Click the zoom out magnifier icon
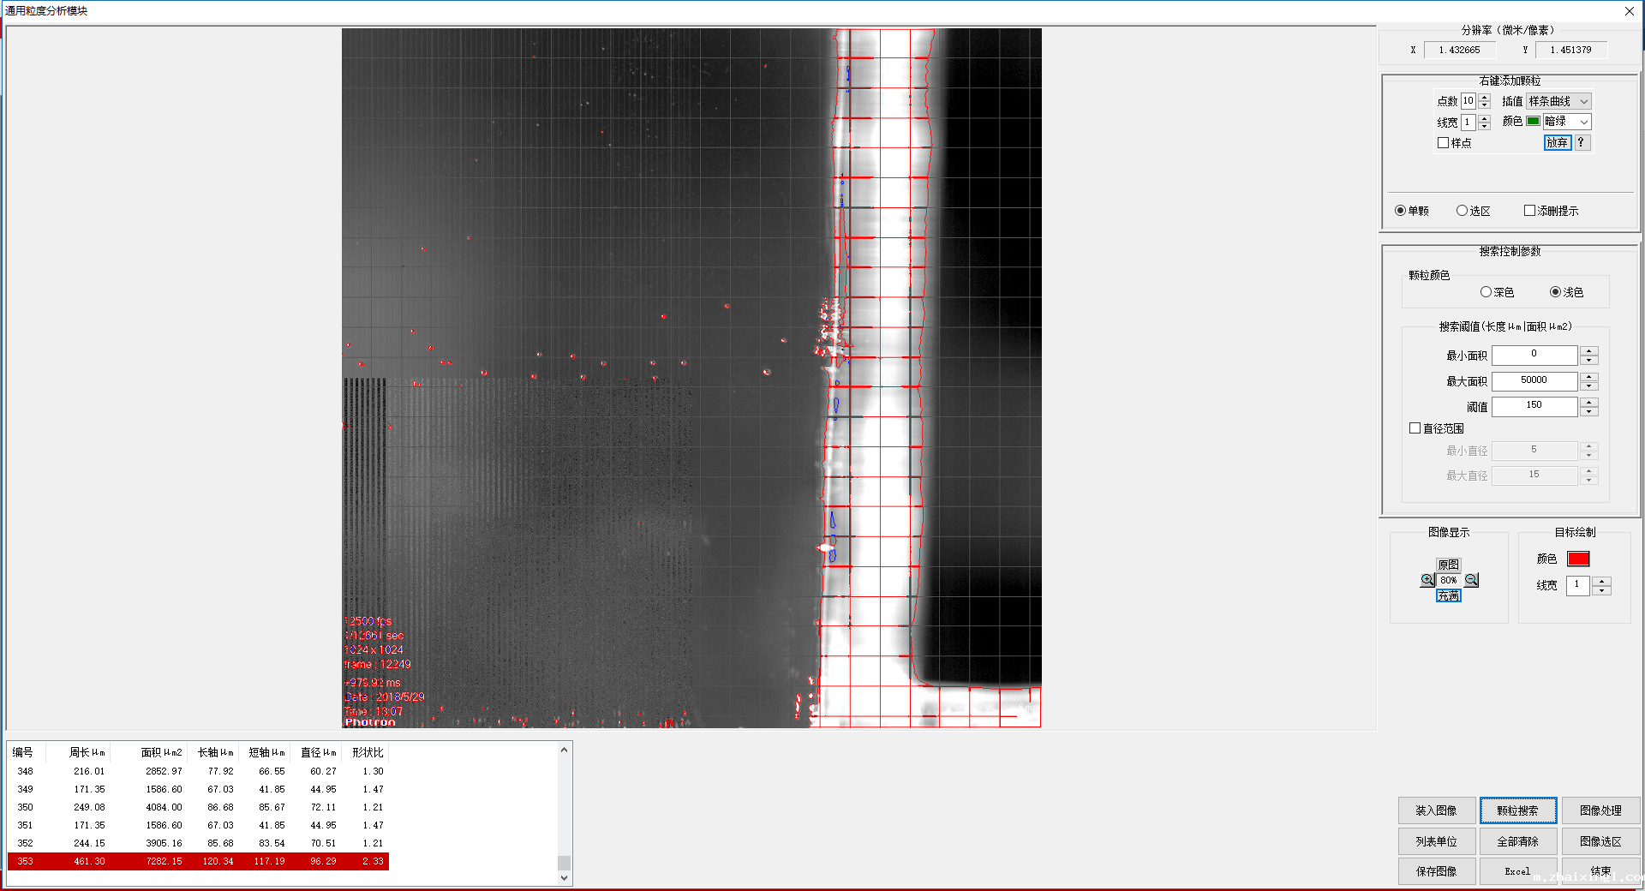Screen dimensions: 1645x891 click(x=1471, y=580)
